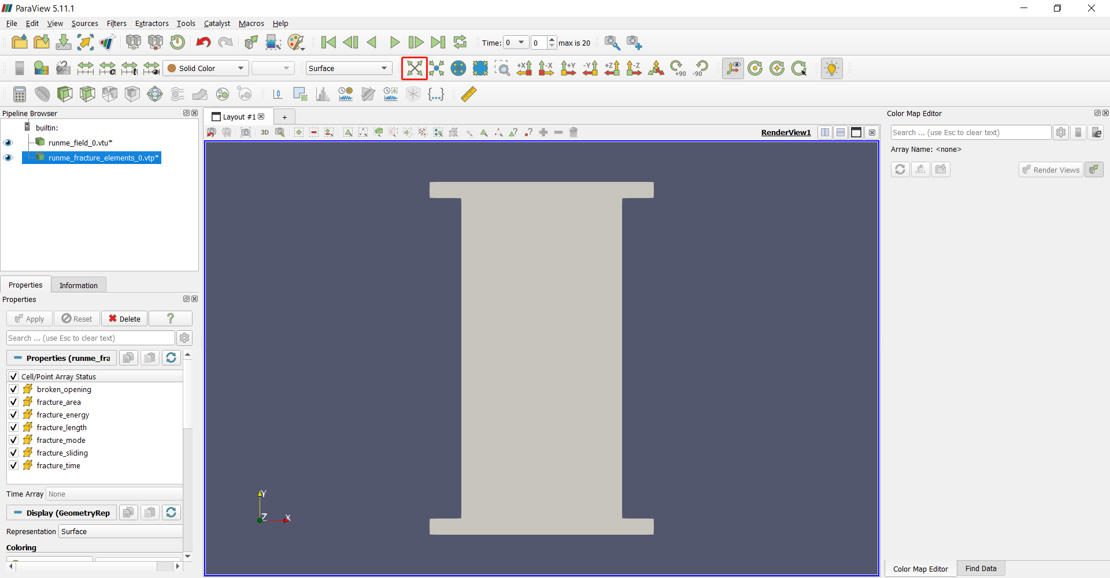Open the Calculator filter

(x=20, y=94)
